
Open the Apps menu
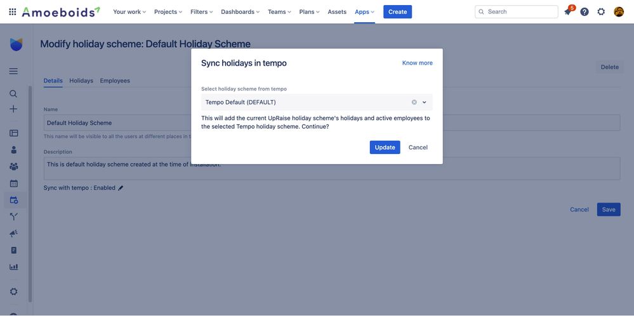coord(364,11)
